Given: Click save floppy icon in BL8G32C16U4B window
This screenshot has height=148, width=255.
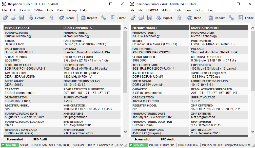Looking at the screenshot, I should pos(22,18).
